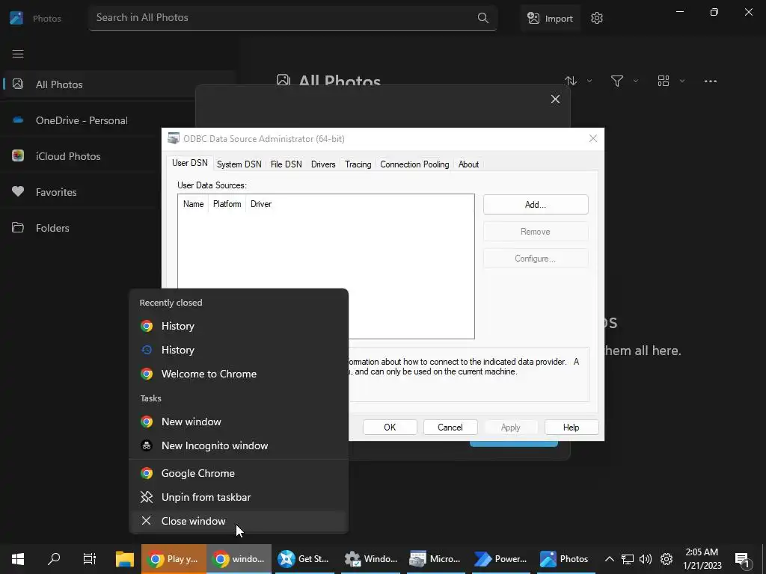Viewport: 766px width, 574px height.
Task: Select the User DSN tab
Action: tap(189, 163)
